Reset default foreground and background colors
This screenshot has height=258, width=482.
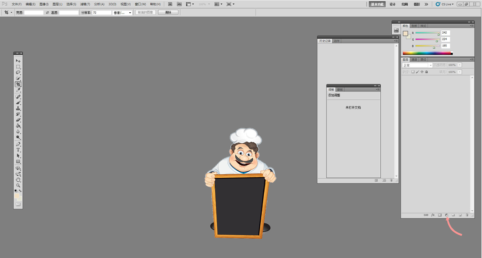click(16, 191)
